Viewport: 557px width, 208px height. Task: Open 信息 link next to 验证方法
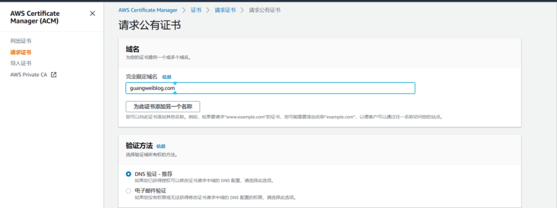[161, 146]
